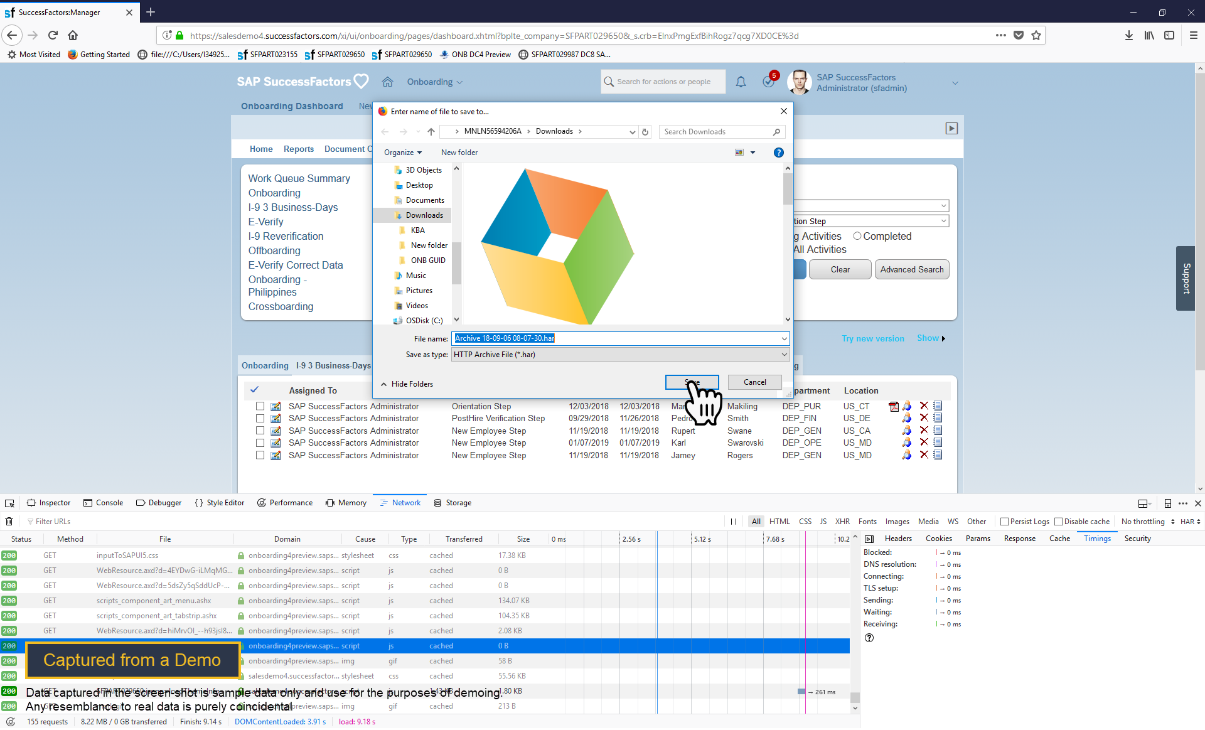Open Work Queue Summary link

(x=299, y=179)
